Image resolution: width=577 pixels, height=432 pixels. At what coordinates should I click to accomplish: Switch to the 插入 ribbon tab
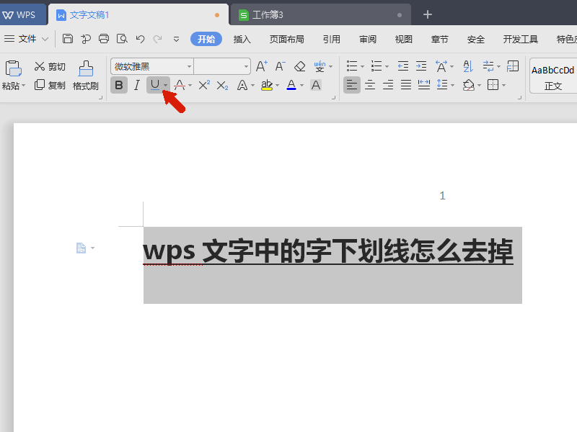pos(242,39)
